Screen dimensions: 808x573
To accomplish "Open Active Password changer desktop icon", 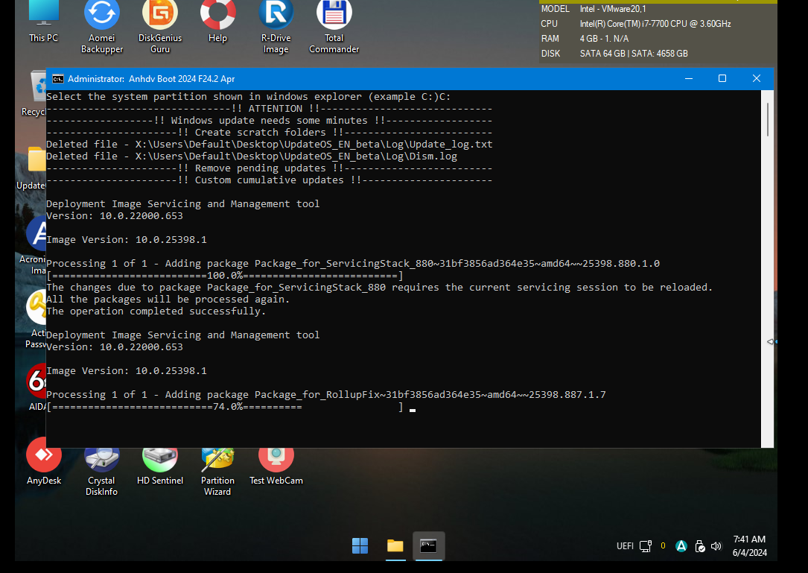I will (x=36, y=319).
